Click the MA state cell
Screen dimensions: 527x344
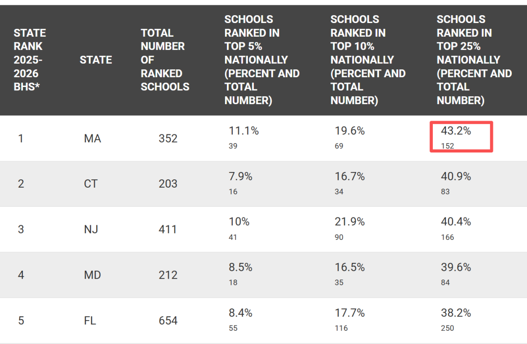(x=92, y=138)
